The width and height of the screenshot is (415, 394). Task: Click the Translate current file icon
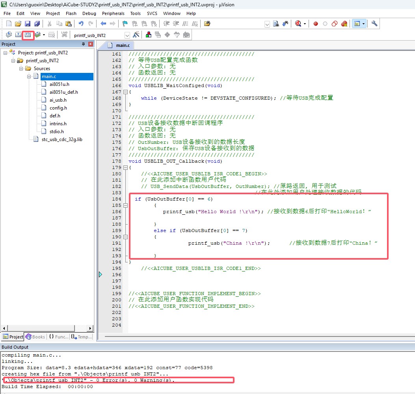9,35
